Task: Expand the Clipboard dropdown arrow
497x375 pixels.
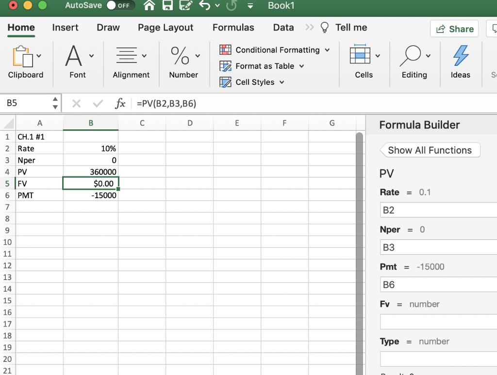Action: tap(39, 56)
